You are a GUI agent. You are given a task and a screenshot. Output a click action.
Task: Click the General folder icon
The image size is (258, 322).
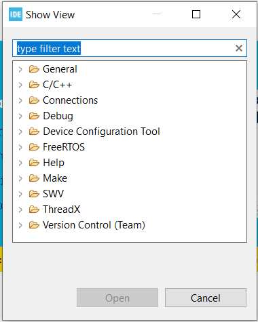(34, 69)
